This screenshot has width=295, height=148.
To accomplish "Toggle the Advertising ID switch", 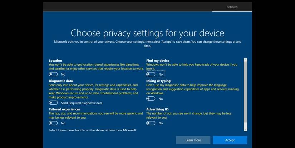I will (151, 123).
